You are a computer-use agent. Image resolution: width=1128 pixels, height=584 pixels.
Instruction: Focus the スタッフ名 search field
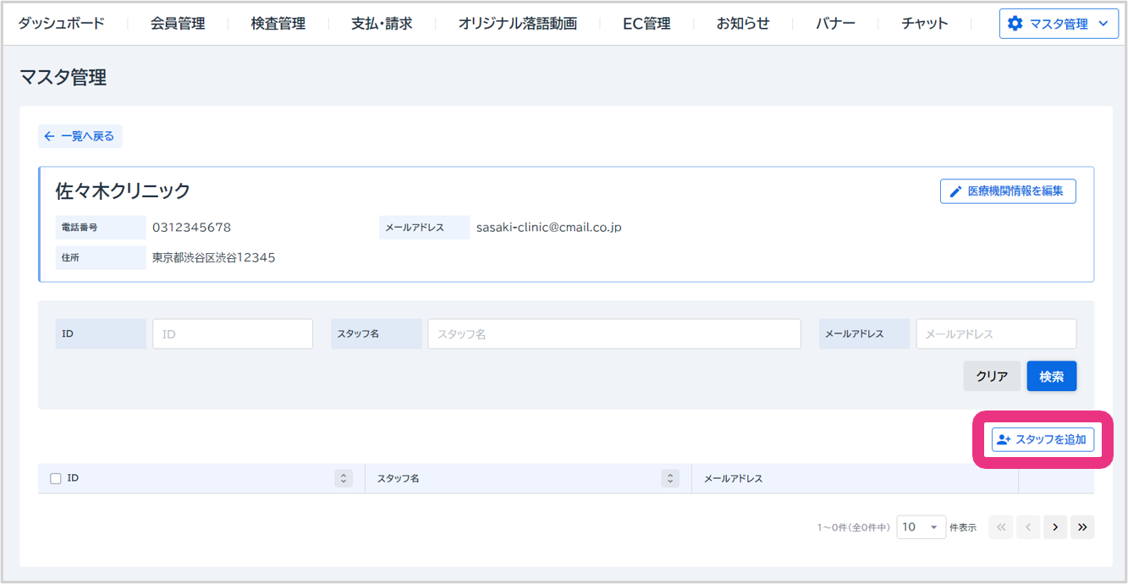614,334
